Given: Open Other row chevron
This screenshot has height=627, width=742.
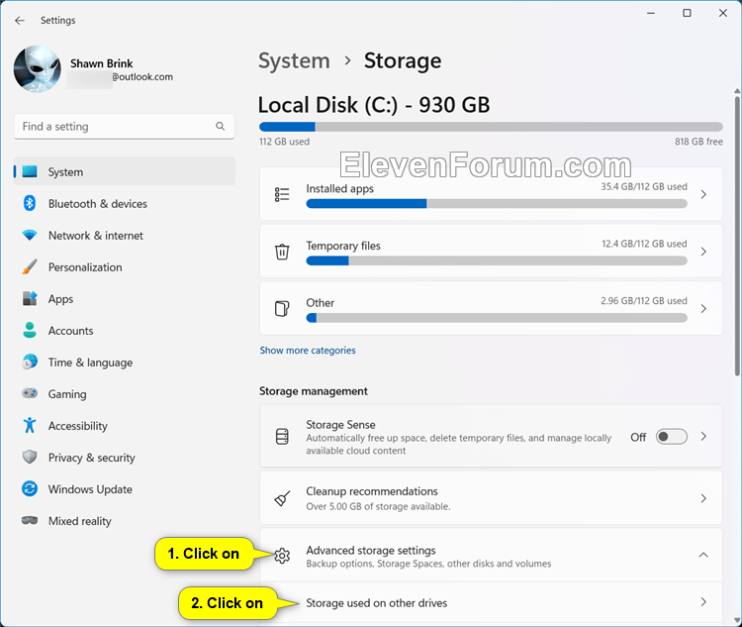Looking at the screenshot, I should pyautogui.click(x=703, y=308).
